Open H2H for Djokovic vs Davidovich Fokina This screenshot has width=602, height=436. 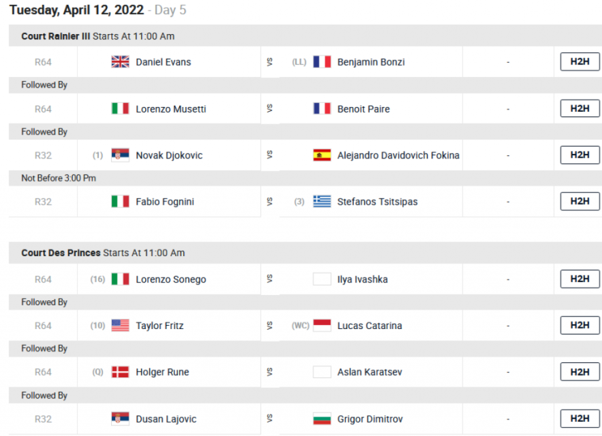(579, 154)
